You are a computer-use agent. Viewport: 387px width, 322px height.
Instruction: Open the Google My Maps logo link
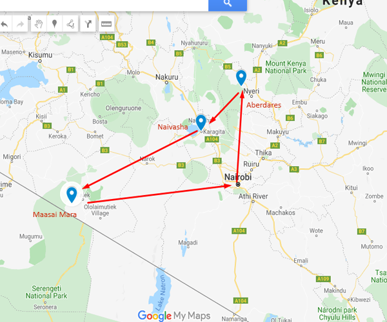[174, 316]
